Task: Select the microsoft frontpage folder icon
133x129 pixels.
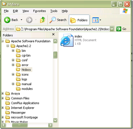Action: 7,117
